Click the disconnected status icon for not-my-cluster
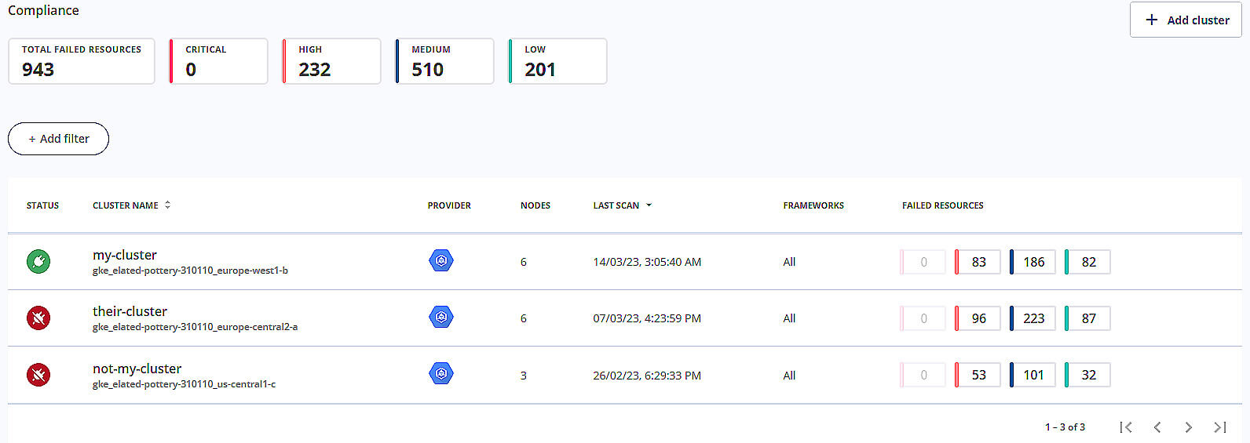 pyautogui.click(x=38, y=375)
